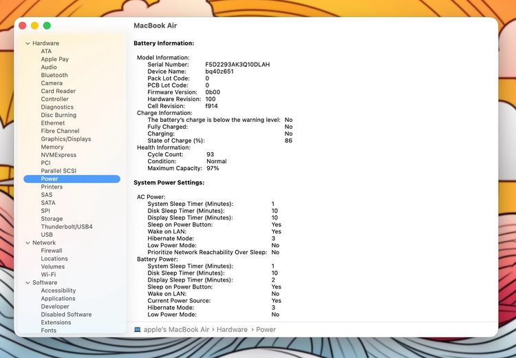Select Memory in the sidebar
Image resolution: width=516 pixels, height=358 pixels.
point(52,147)
